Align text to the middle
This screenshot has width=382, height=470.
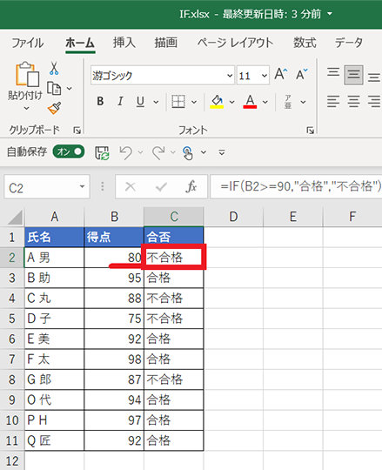353,74
